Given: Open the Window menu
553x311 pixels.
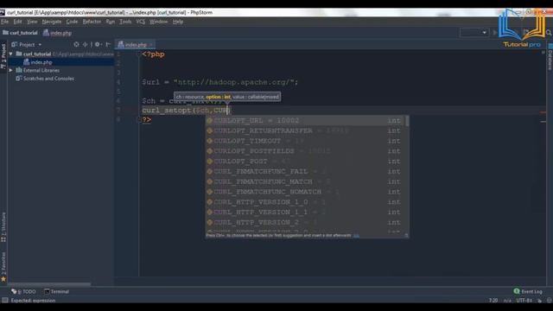Looking at the screenshot, I should pos(159,22).
